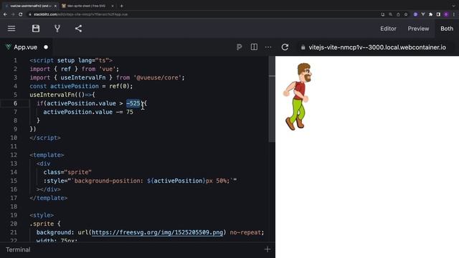Click the purple round extension icon
The image size is (459, 258).
pyautogui.click(x=415, y=14)
